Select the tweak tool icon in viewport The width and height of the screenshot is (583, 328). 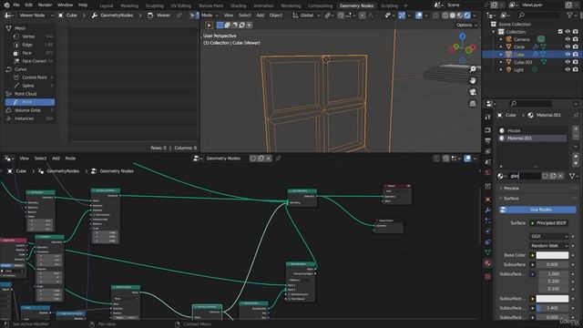click(209, 26)
